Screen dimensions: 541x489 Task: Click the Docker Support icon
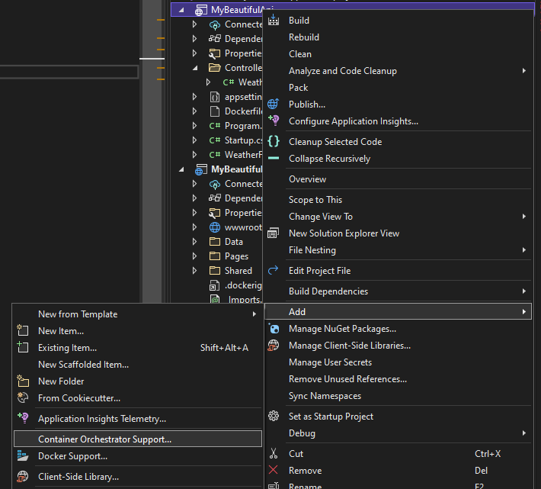click(23, 455)
